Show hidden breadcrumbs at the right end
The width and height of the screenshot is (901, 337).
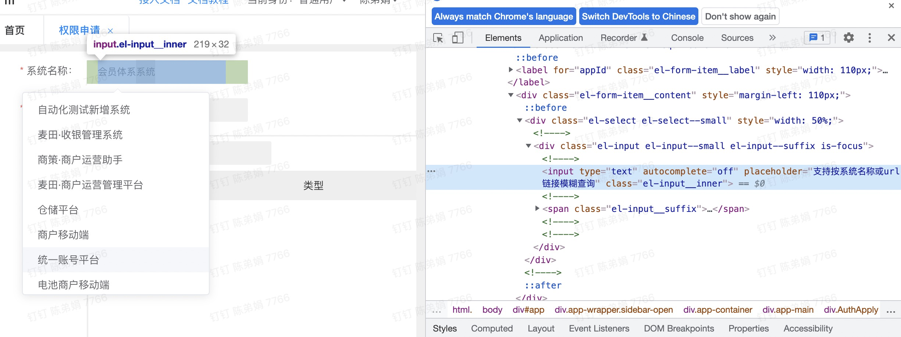[x=891, y=311]
